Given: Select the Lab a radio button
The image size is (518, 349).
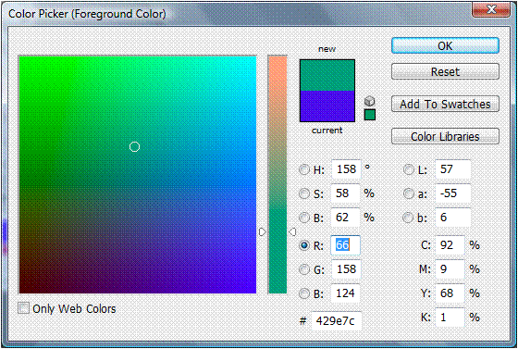Looking at the screenshot, I should point(409,193).
